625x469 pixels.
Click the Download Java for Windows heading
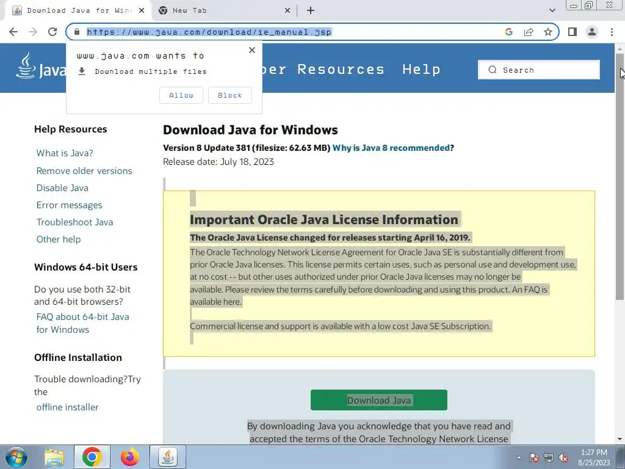(x=250, y=130)
